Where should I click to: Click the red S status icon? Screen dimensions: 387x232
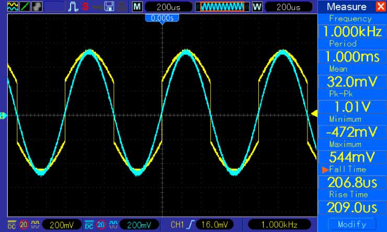click(85, 7)
